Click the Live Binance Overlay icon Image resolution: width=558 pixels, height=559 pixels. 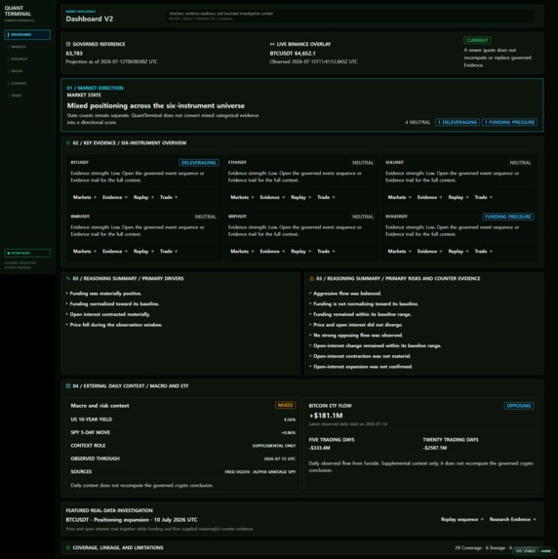[x=272, y=44]
